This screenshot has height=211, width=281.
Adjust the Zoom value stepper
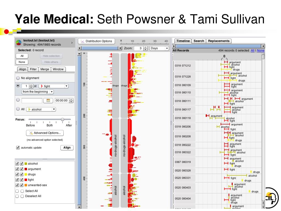pyautogui.click(x=145, y=48)
